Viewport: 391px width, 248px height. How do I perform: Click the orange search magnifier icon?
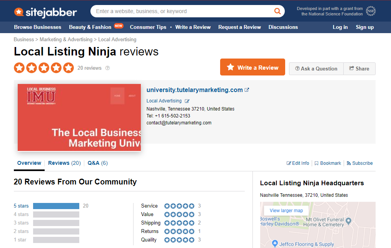(277, 11)
